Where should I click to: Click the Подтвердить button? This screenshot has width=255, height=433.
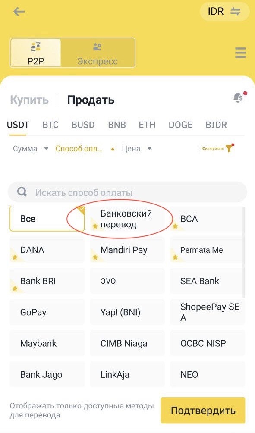tap(203, 410)
